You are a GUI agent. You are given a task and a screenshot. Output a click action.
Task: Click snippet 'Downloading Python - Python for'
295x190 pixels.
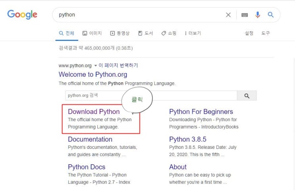(203, 120)
